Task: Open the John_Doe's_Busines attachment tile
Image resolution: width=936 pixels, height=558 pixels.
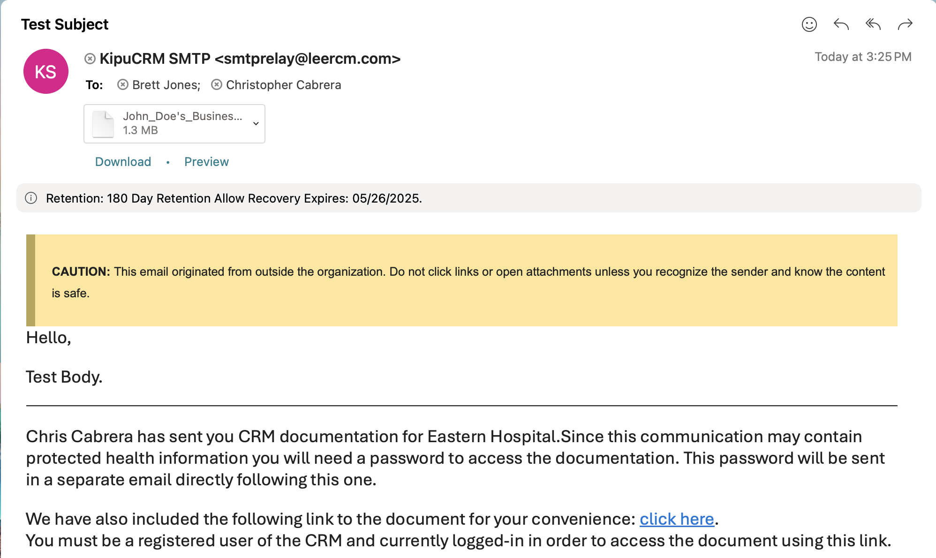Action: (182, 123)
